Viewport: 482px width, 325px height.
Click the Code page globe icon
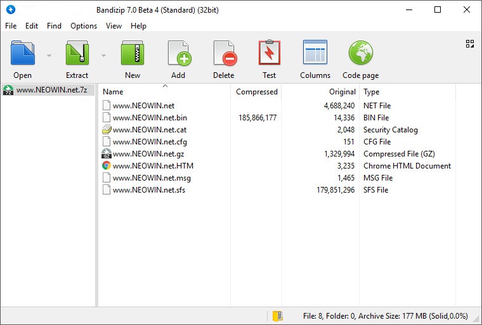point(361,53)
